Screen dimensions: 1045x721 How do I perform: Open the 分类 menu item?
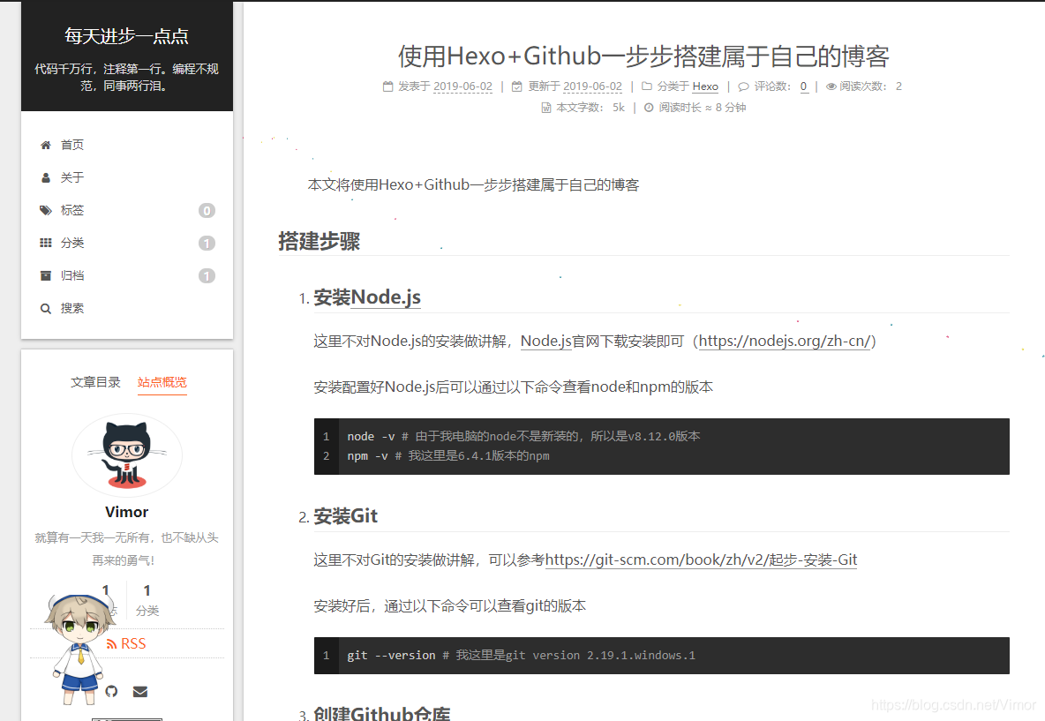pos(126,243)
